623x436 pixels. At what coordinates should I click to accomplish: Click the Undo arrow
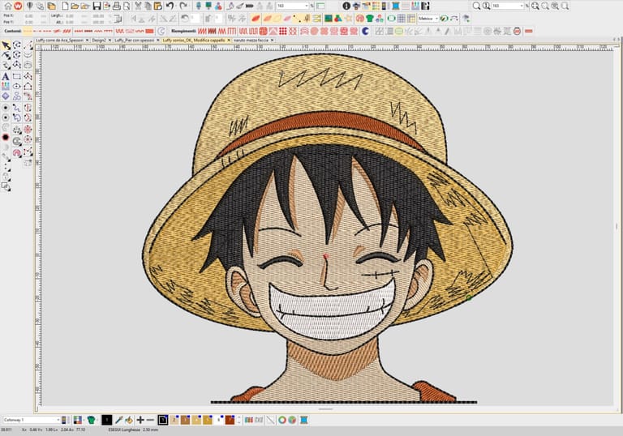(170, 6)
